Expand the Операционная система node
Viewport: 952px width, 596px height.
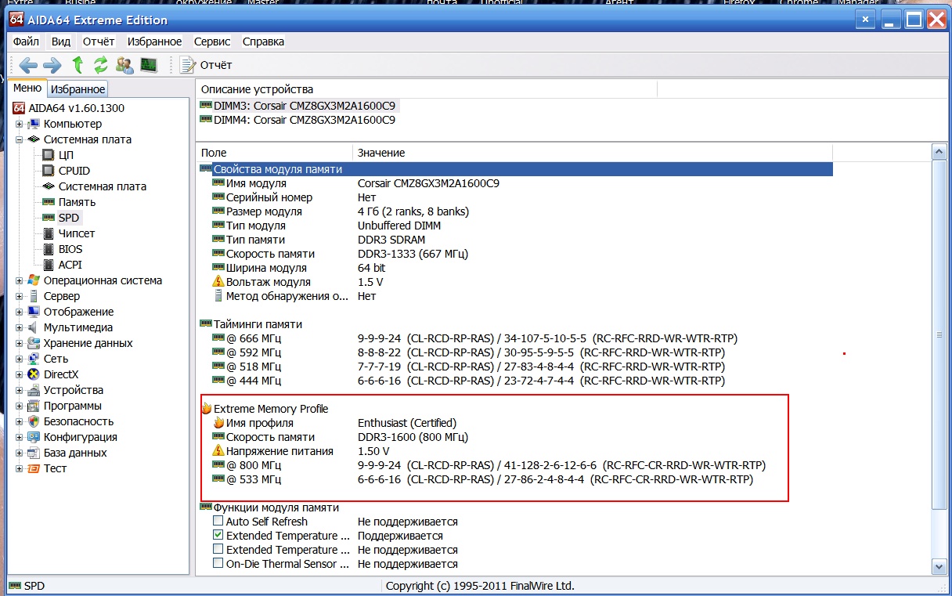(20, 280)
